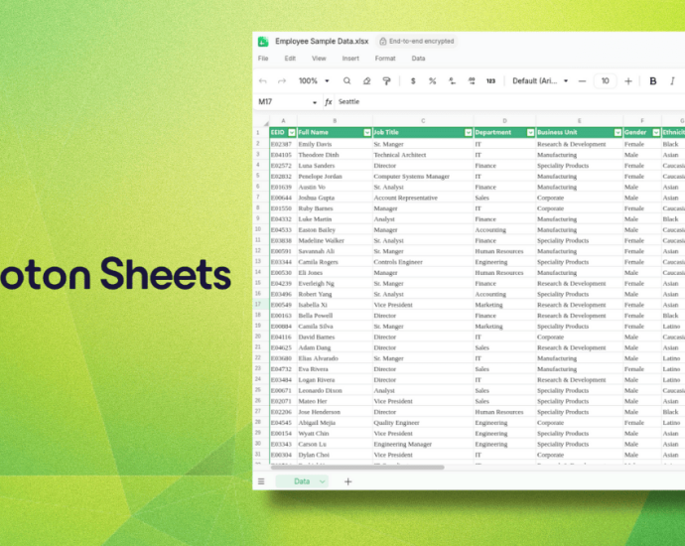Image resolution: width=685 pixels, height=546 pixels.
Task: Expand the Data sheet tab options arrow
Action: (x=322, y=481)
